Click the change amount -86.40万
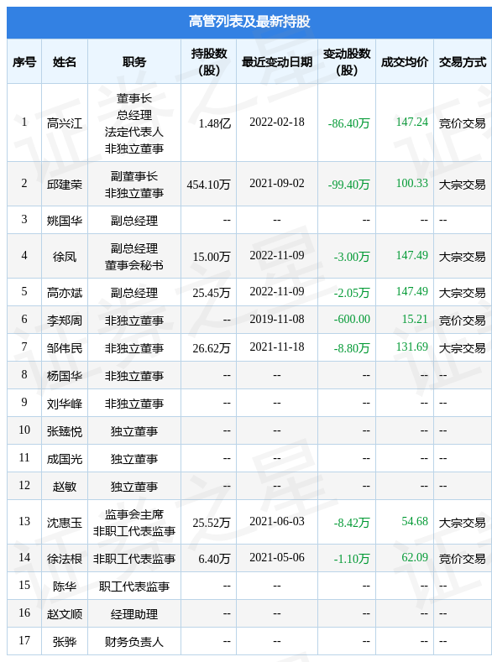Screen dimensions: 492x662 click(348, 123)
